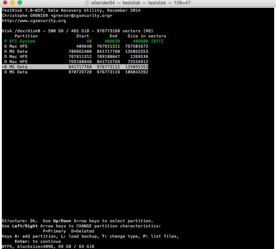Click the 'Structure: Ok.' status text
276x249 pixels.
(x=20, y=221)
